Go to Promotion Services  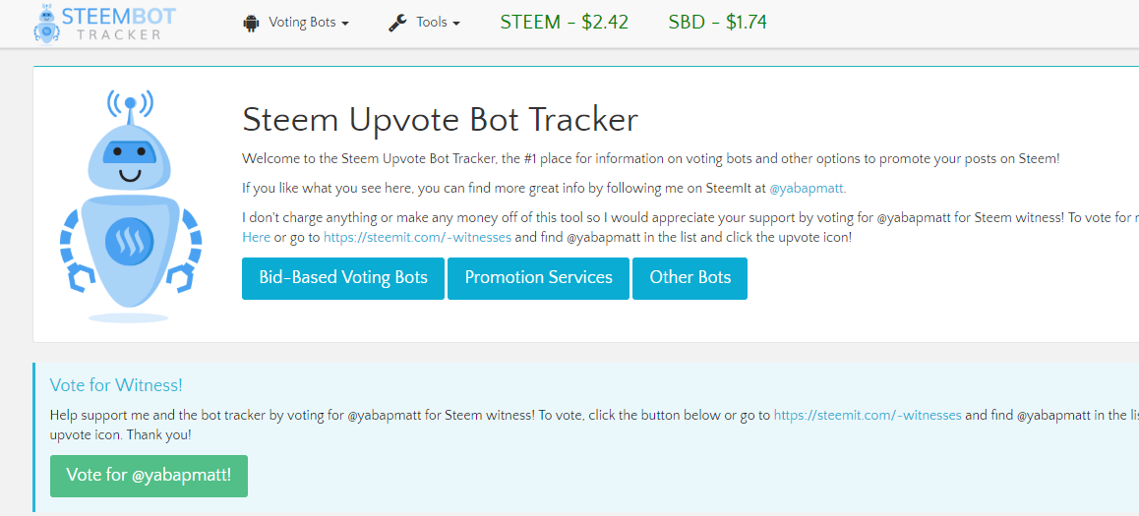pyautogui.click(x=538, y=278)
